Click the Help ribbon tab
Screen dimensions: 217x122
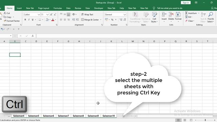point(122,8)
